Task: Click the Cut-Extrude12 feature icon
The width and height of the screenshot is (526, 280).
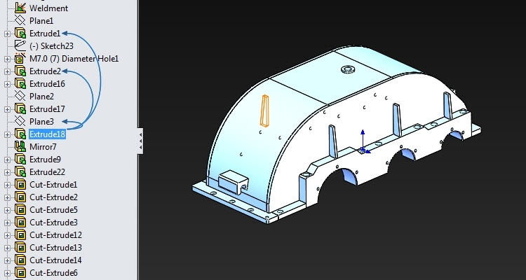Action: point(20,235)
